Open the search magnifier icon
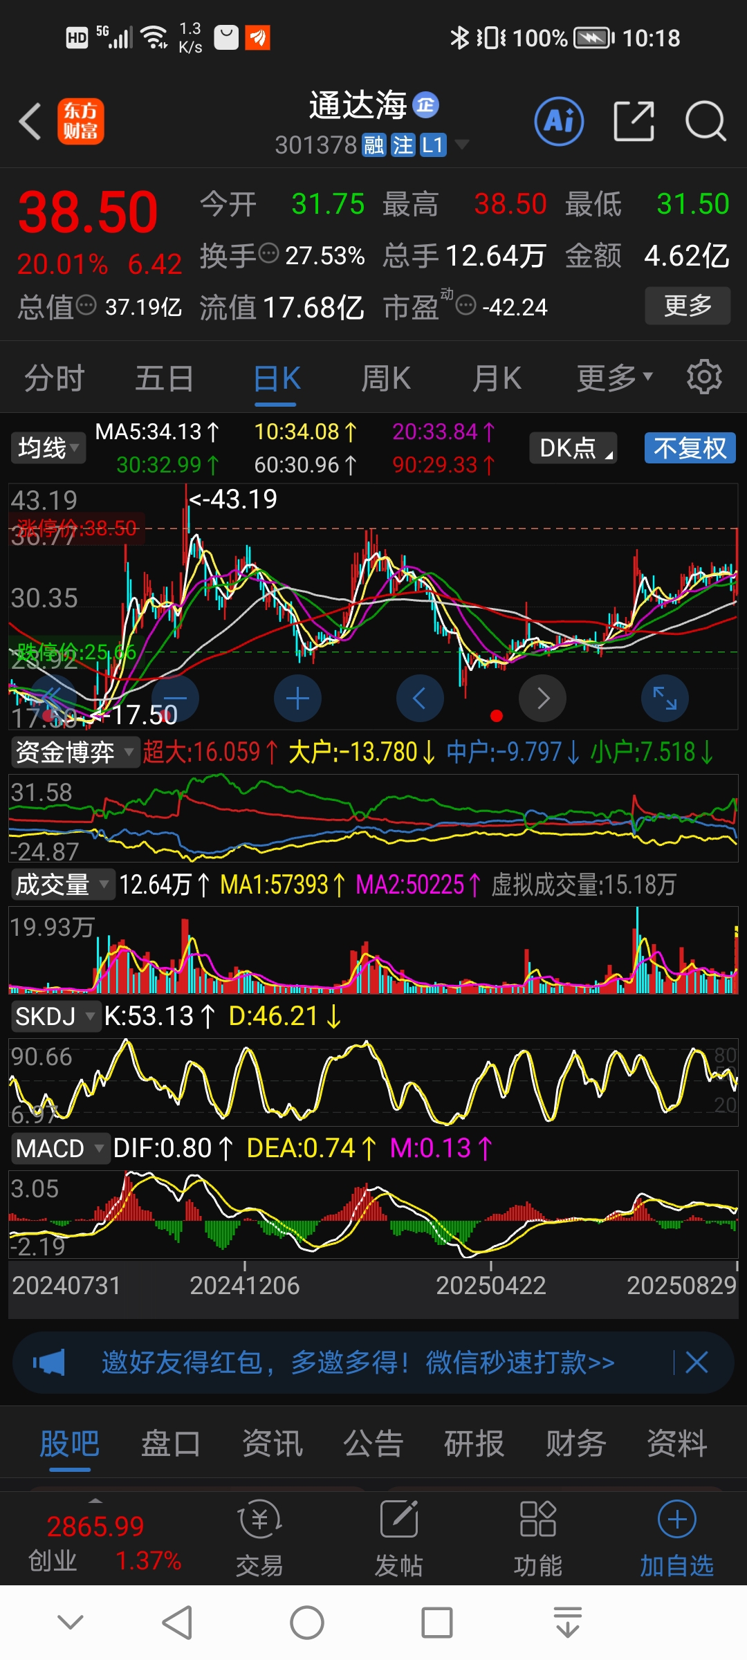The height and width of the screenshot is (1660, 747). tap(705, 122)
